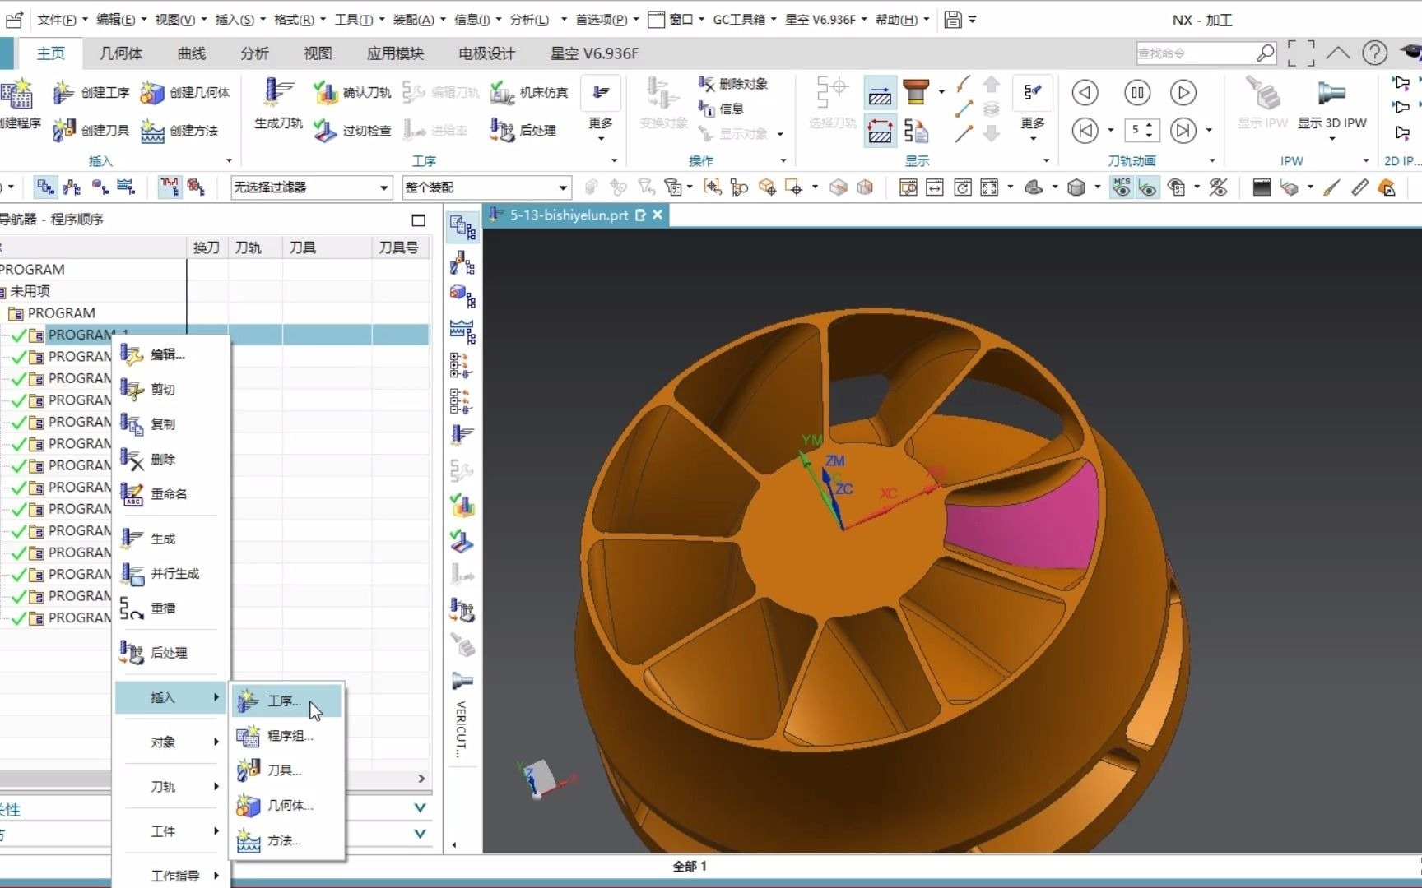
Task: Open assembly scope dropdown (整个装配)
Action: (x=486, y=187)
